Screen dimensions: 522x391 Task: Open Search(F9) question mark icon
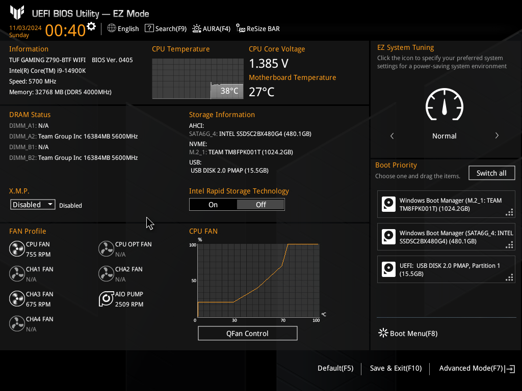coord(149,29)
